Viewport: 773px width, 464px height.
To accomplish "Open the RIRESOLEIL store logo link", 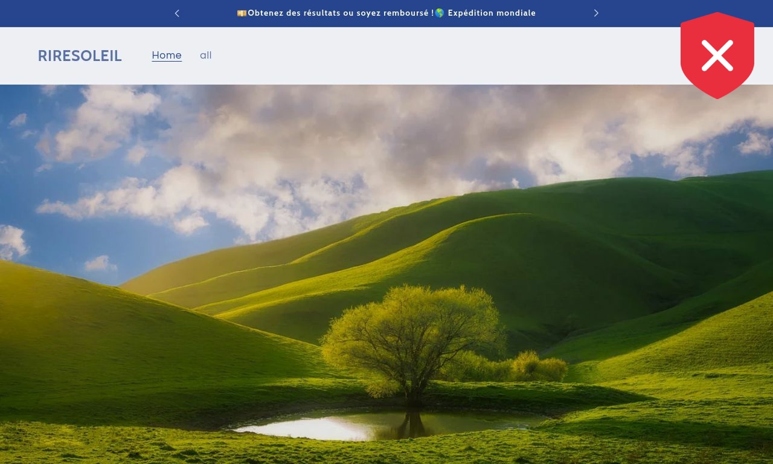I will click(80, 56).
